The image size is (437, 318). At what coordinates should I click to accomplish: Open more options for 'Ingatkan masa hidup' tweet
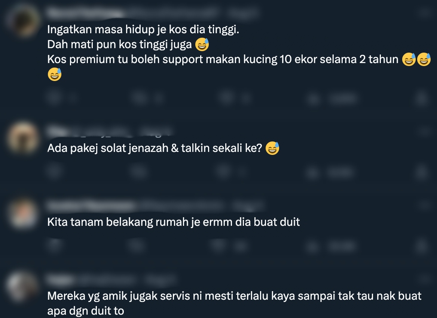[x=425, y=13]
